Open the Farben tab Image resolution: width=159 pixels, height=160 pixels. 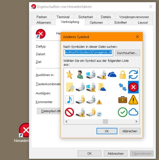point(42,17)
